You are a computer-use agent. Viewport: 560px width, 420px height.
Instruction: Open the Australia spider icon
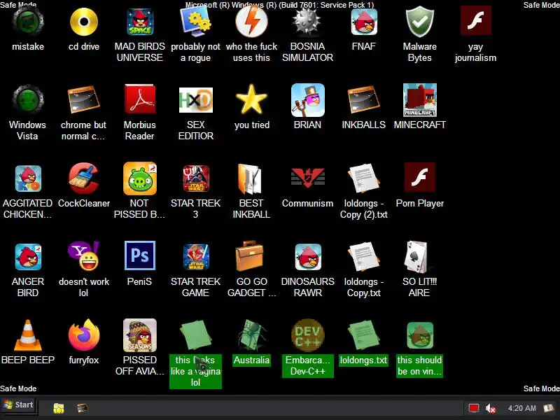point(252,335)
